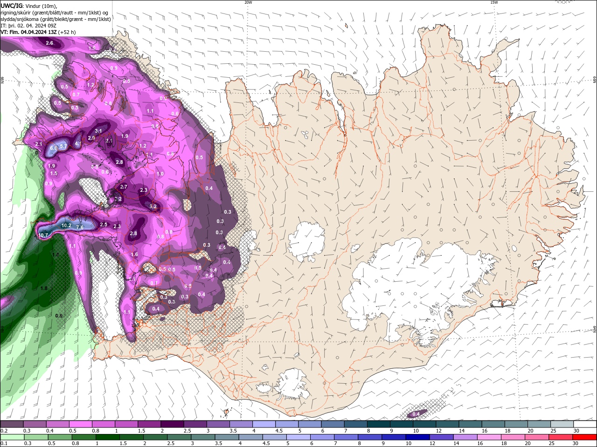
Task: Click the 2.5 precipitation value on the map
Action: [104, 224]
